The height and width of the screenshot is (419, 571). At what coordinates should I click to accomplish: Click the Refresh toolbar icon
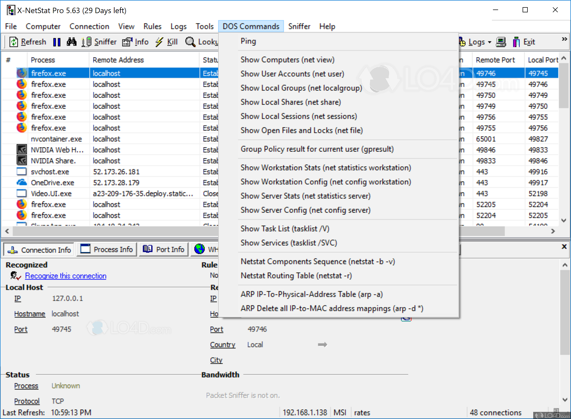pos(13,42)
